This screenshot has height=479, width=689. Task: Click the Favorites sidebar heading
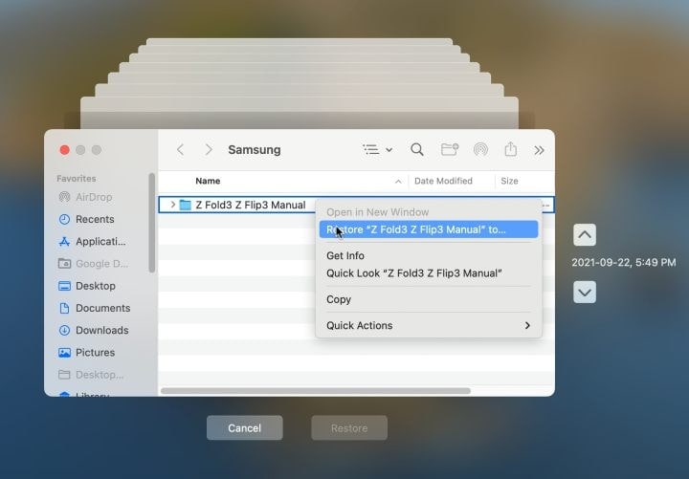point(77,178)
